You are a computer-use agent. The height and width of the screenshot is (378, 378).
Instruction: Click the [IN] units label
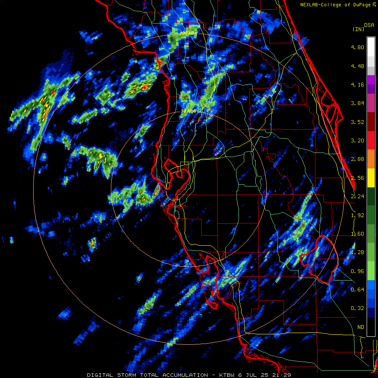[x=358, y=29]
